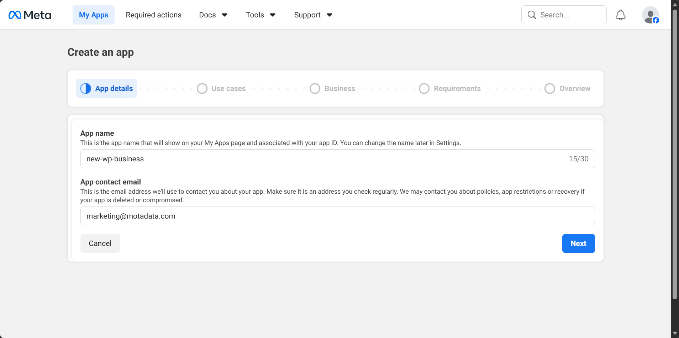Select the Business step circle
Image resolution: width=679 pixels, height=338 pixels.
click(315, 88)
